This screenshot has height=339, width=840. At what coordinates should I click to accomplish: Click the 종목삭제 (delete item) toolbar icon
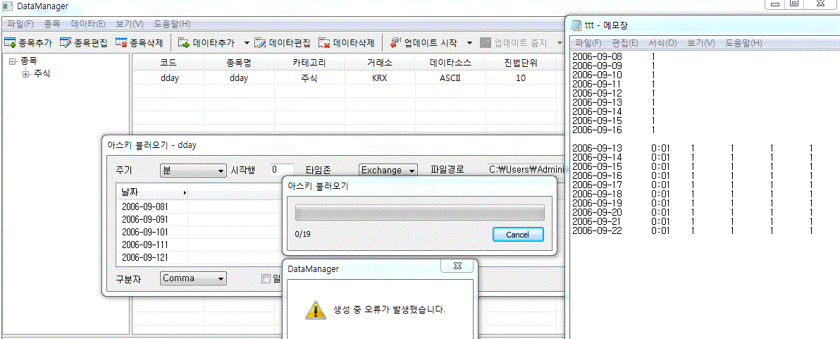tap(121, 43)
